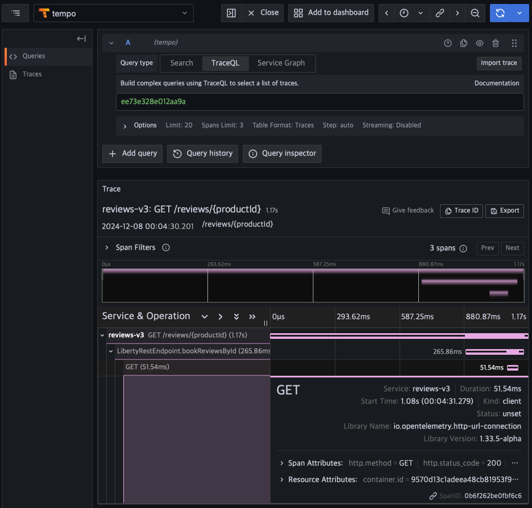Click the Add query button
This screenshot has height=508, width=532.
[132, 153]
